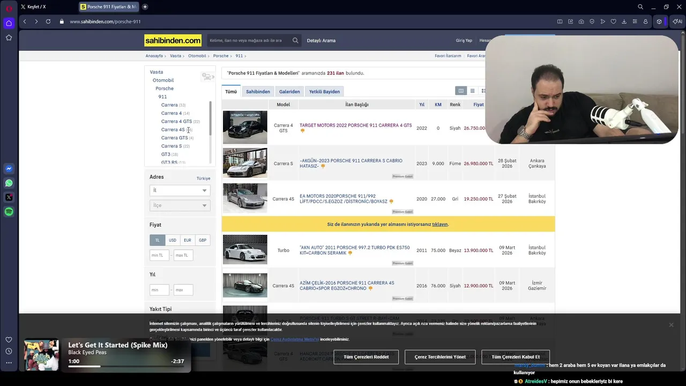Go back to the previous page
Screen dimensions: 686x386
click(25, 21)
